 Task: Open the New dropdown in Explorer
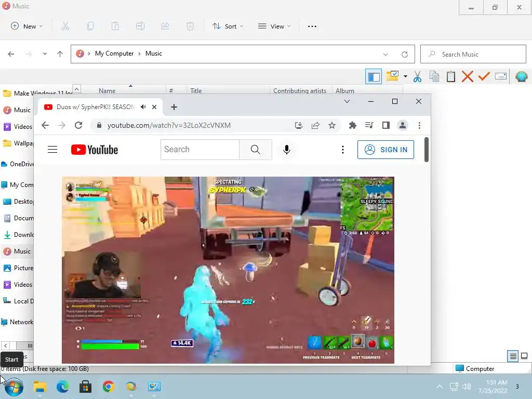[27, 26]
